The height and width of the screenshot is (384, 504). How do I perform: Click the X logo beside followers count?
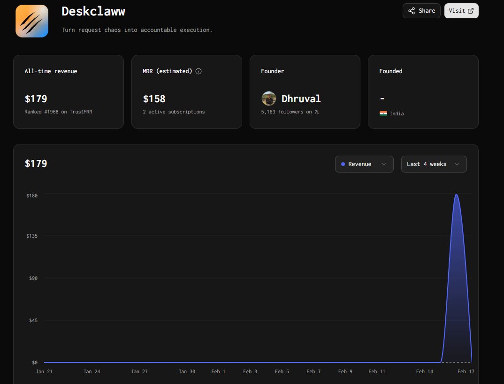tap(317, 112)
